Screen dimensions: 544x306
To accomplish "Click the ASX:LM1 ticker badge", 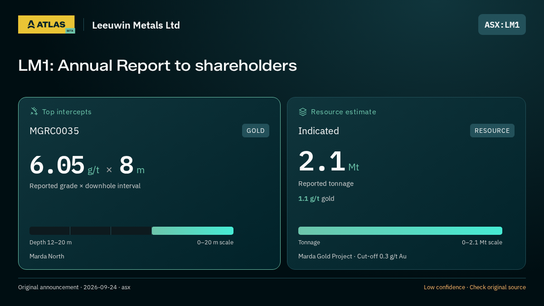I will (x=502, y=24).
